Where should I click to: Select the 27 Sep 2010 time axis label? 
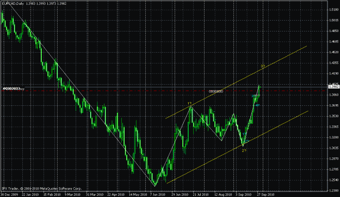coord(265,194)
